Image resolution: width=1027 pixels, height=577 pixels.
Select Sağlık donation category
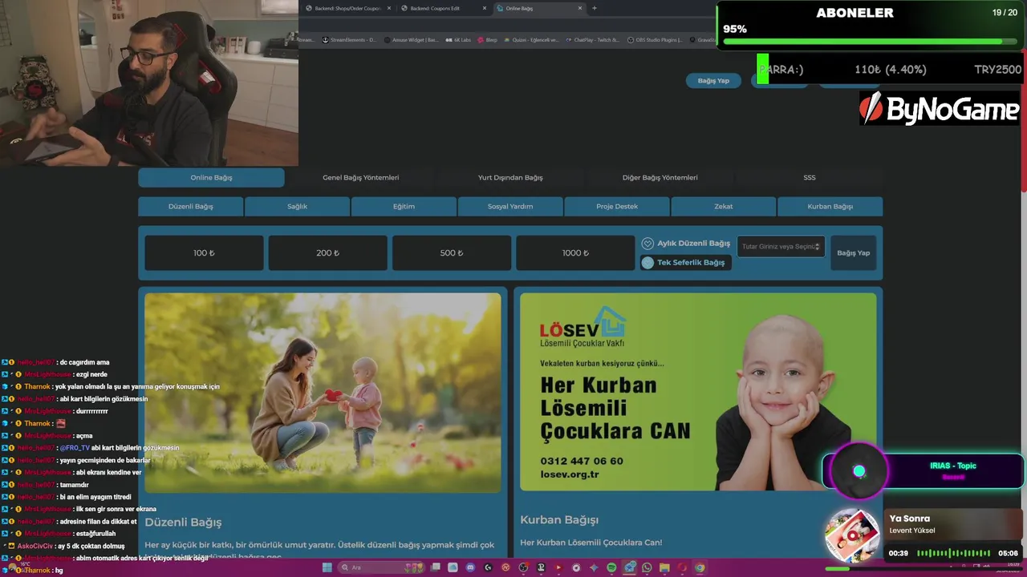[297, 206]
